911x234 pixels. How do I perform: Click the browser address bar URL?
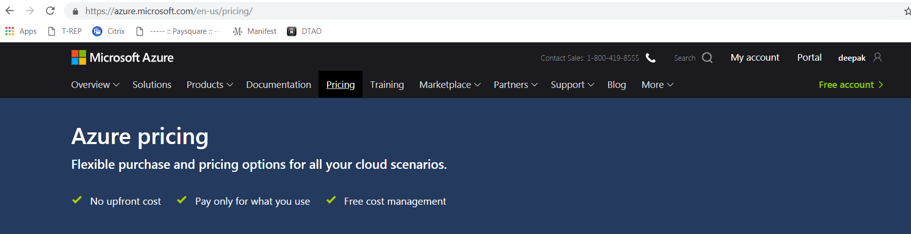(169, 11)
